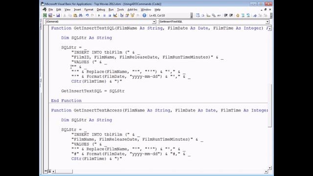Viewport: 313px width, 176px height.
Task: Click the Copy toolbar icon
Action: pyautogui.click(x=70, y=15)
